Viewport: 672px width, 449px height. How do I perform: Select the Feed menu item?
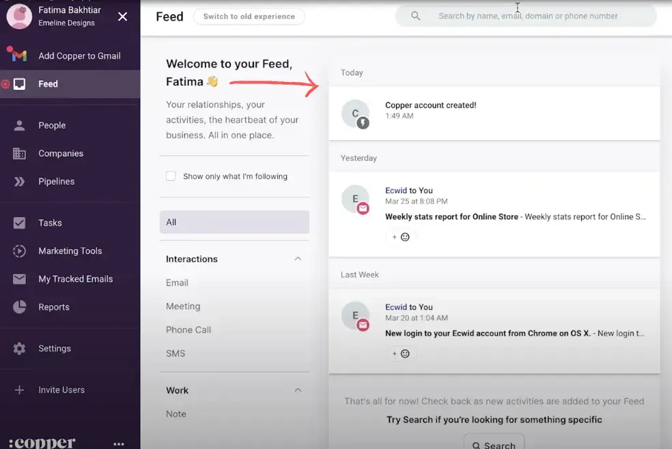[48, 83]
